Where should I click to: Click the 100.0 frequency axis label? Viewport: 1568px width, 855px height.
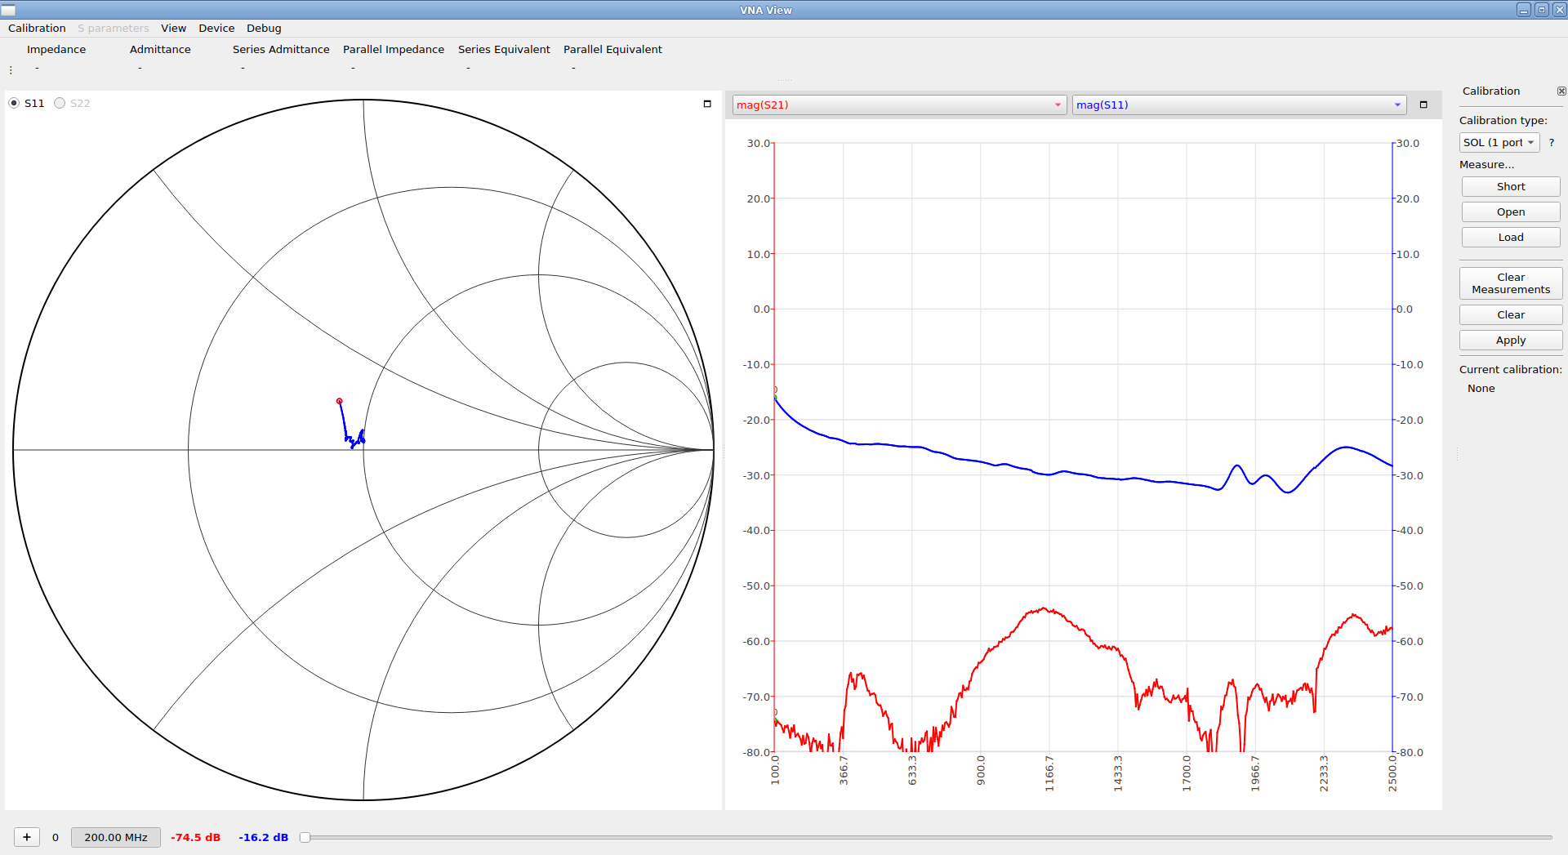tap(775, 770)
